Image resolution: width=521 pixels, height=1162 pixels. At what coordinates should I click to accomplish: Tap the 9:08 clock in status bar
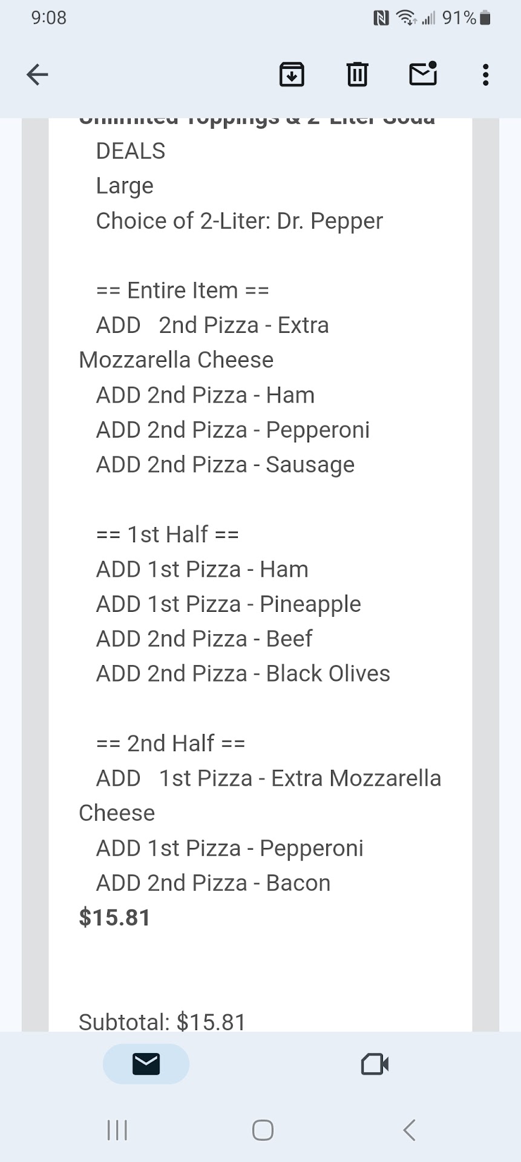49,18
